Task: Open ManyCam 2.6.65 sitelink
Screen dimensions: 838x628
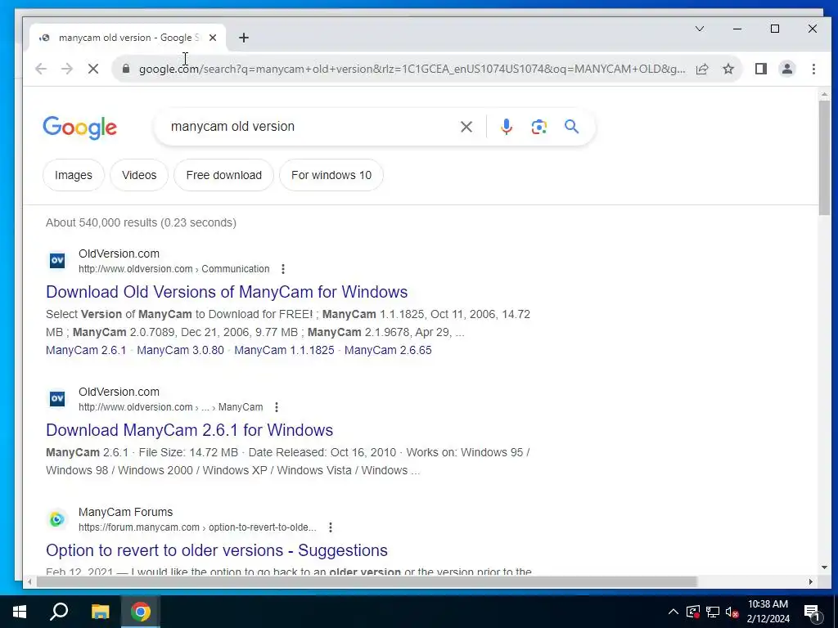Action: click(387, 350)
